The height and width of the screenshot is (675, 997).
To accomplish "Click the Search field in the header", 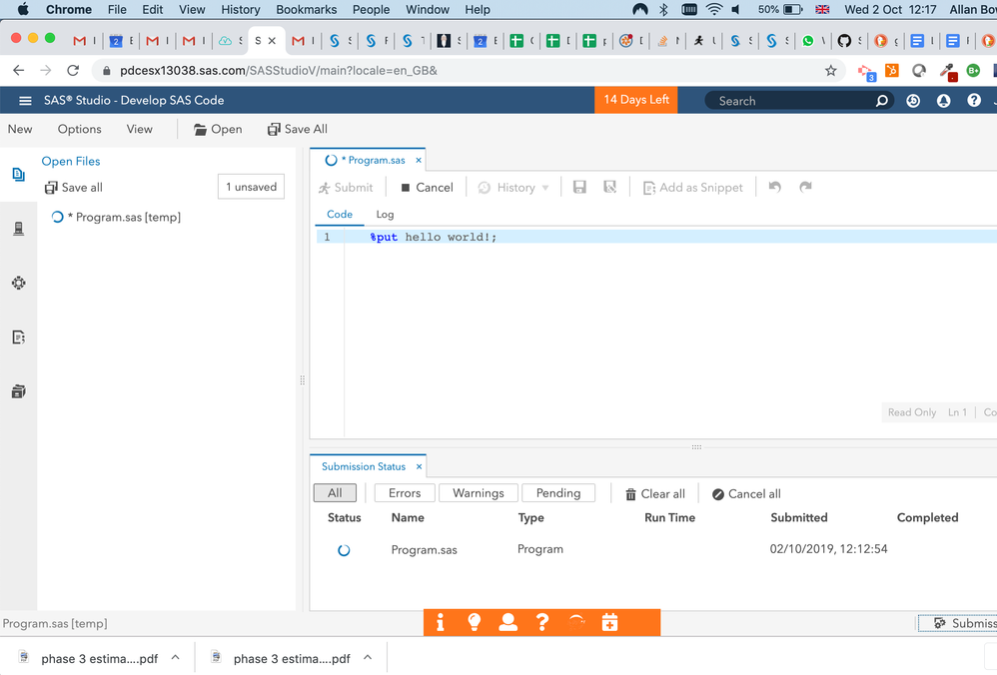I will [789, 101].
